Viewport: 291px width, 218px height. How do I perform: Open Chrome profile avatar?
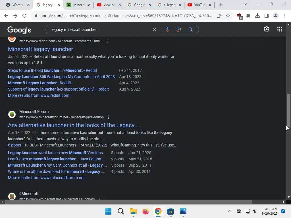[276, 16]
